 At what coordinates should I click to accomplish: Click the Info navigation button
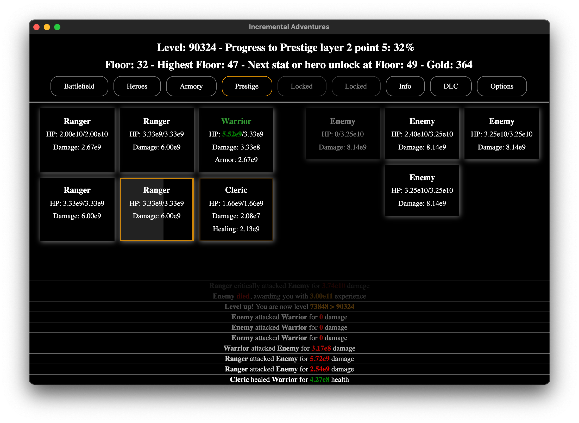(x=405, y=86)
